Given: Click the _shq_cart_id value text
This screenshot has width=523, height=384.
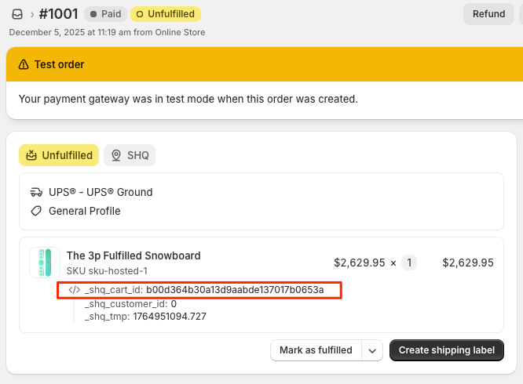Looking at the screenshot, I should (235, 290).
